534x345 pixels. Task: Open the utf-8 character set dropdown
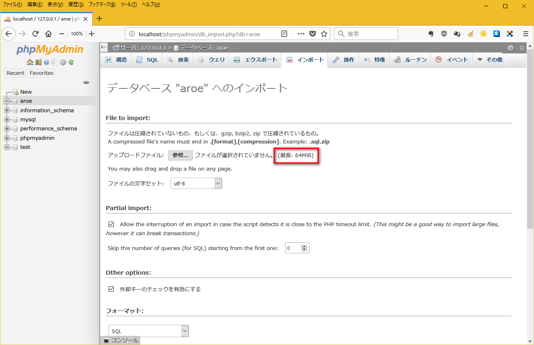(x=196, y=183)
